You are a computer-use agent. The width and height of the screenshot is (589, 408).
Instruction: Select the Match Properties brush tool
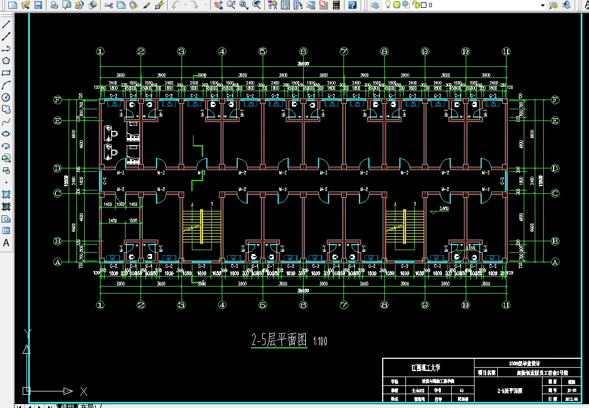pyautogui.click(x=147, y=5)
